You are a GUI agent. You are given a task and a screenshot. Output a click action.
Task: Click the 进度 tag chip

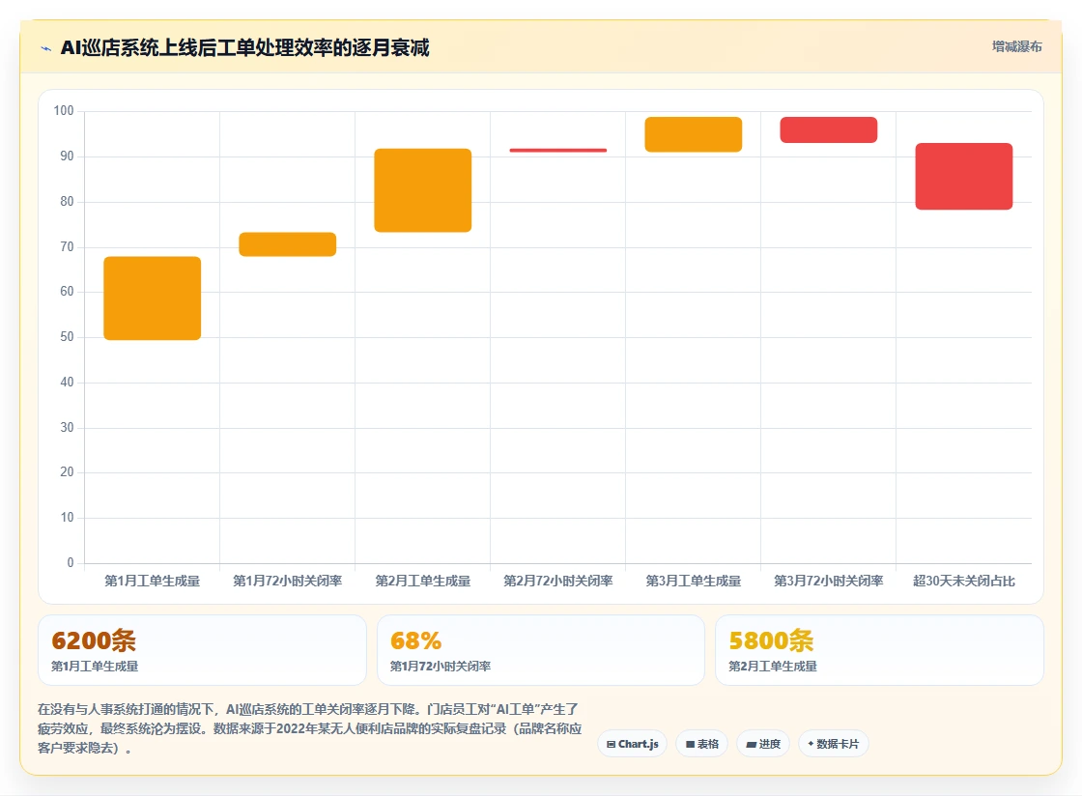[x=762, y=744]
